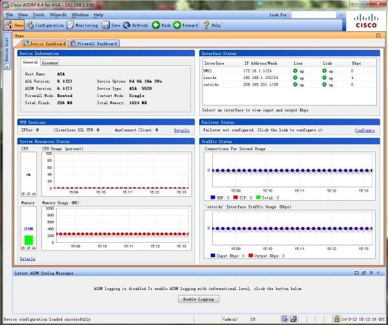
Task: Click the outside Interface Traffic graph
Action: [x=290, y=234]
